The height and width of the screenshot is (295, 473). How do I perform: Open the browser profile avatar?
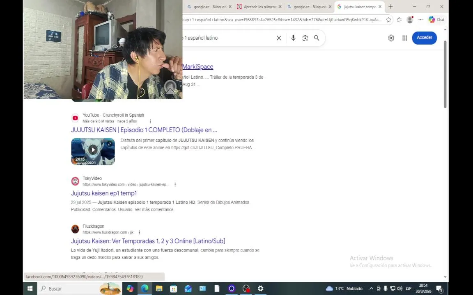(410, 20)
